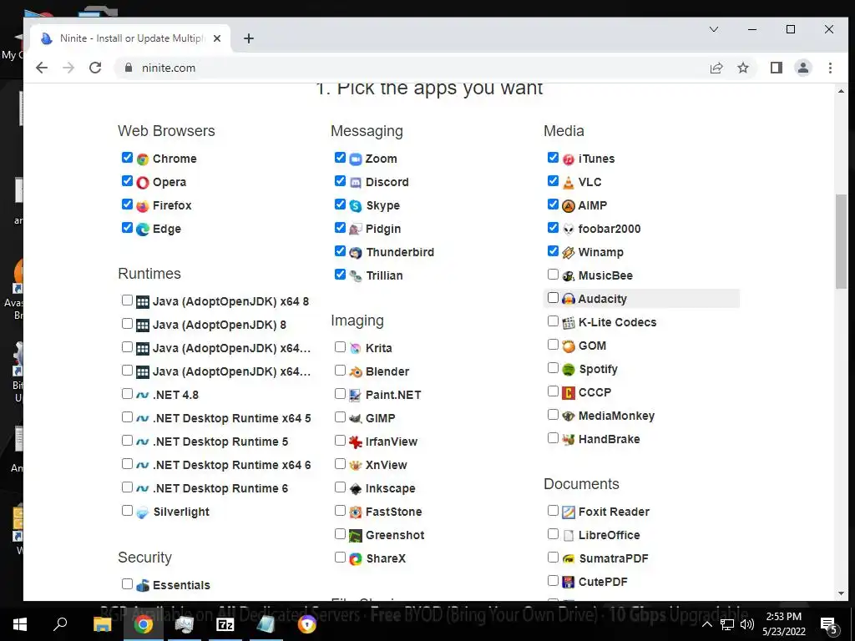Image resolution: width=855 pixels, height=641 pixels.
Task: Open taskbar search magnifier
Action: (60, 623)
